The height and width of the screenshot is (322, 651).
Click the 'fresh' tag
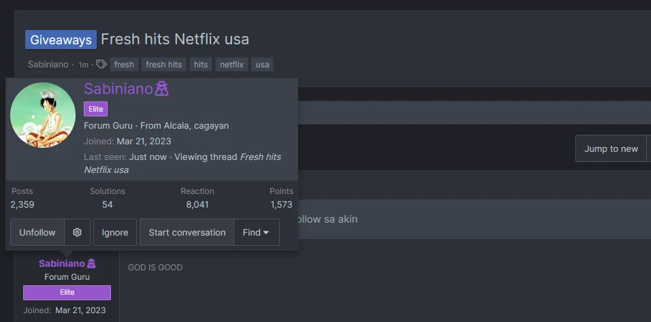[124, 65]
